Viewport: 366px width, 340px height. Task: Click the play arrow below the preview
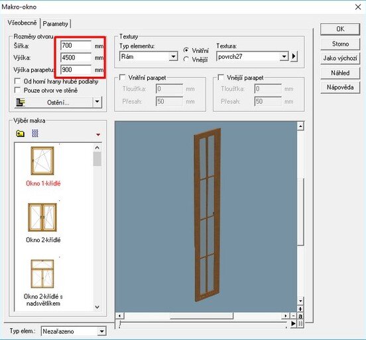coord(294,323)
